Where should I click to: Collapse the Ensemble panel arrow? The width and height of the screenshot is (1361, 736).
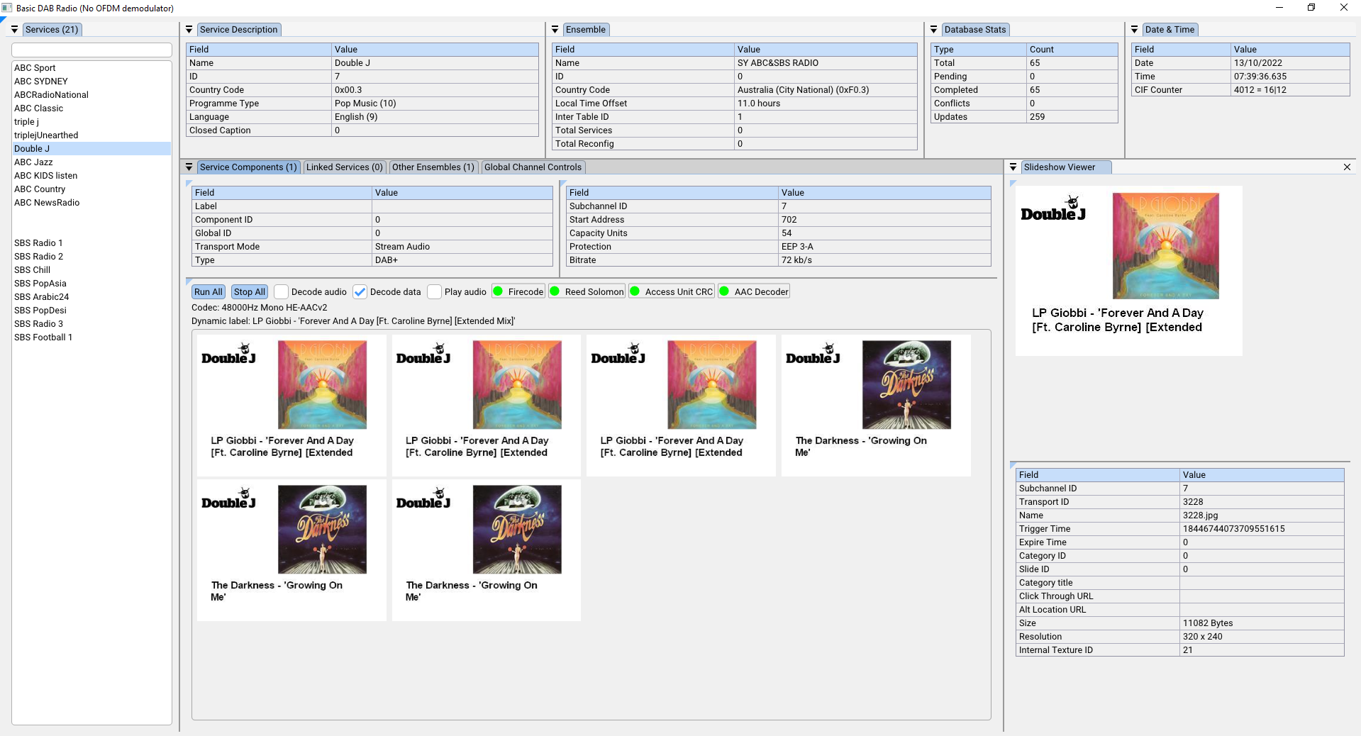tap(555, 30)
